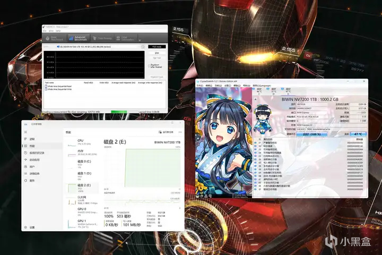Open 语言(Language) menu in CrystalDiskInfo
The width and height of the screenshot is (382, 255).
pos(262,86)
